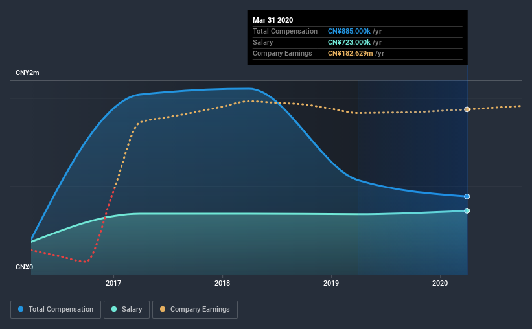The image size is (532, 329).
Task: Click the 2017 x-axis label
Action: [x=113, y=283]
